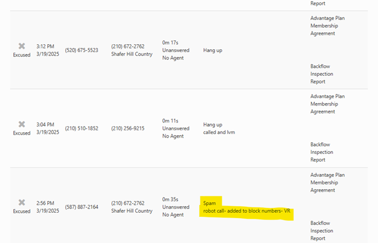378x243 pixels.
Task: Open Backflow Inspection Report for 2:56 PM call
Action: [322, 230]
